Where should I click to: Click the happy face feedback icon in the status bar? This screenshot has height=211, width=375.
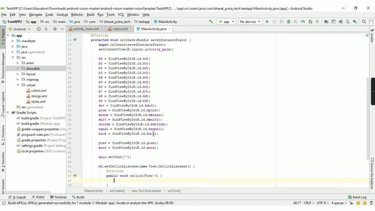[358, 203]
